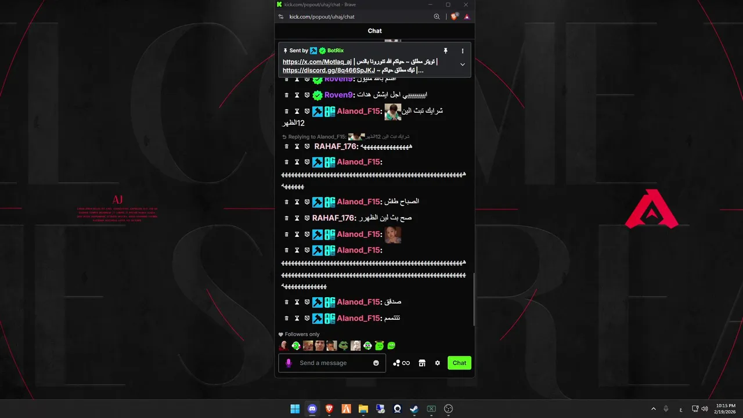
Task: Click the 'Followers only' label
Action: tap(302, 334)
